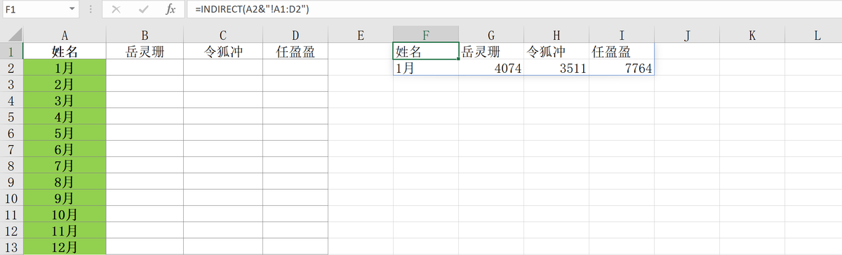Image resolution: width=842 pixels, height=255 pixels.
Task: Select row 13 header
Action: [11, 247]
